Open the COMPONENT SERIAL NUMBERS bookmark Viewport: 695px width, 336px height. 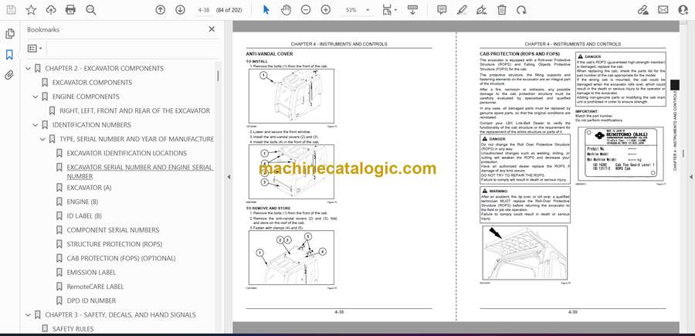tap(113, 230)
